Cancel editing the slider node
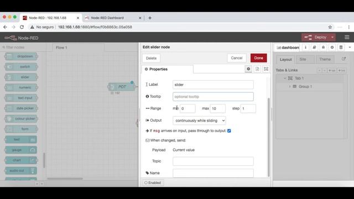Screen dimensions: 354x199 (236, 58)
